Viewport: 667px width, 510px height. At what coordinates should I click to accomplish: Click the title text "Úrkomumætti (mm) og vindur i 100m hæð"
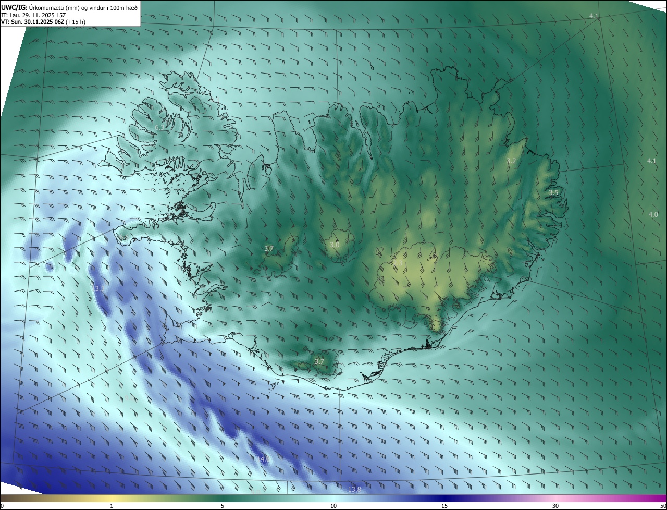[83, 7]
